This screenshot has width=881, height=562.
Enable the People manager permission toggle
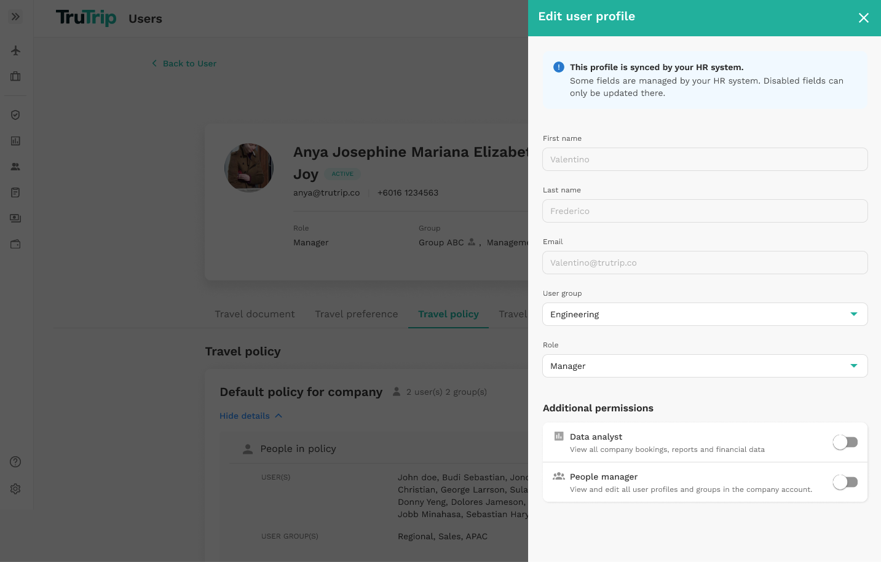(845, 482)
